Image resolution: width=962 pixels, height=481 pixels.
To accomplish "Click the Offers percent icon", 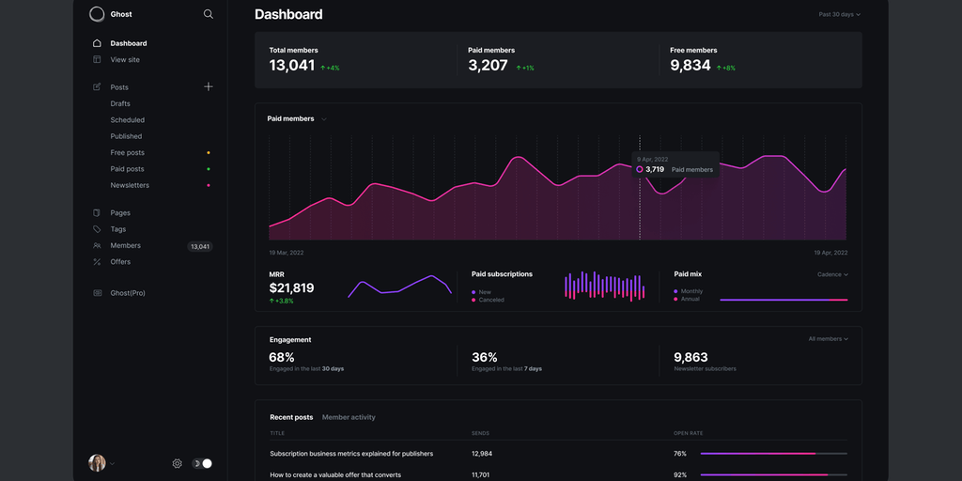I will coord(97,262).
